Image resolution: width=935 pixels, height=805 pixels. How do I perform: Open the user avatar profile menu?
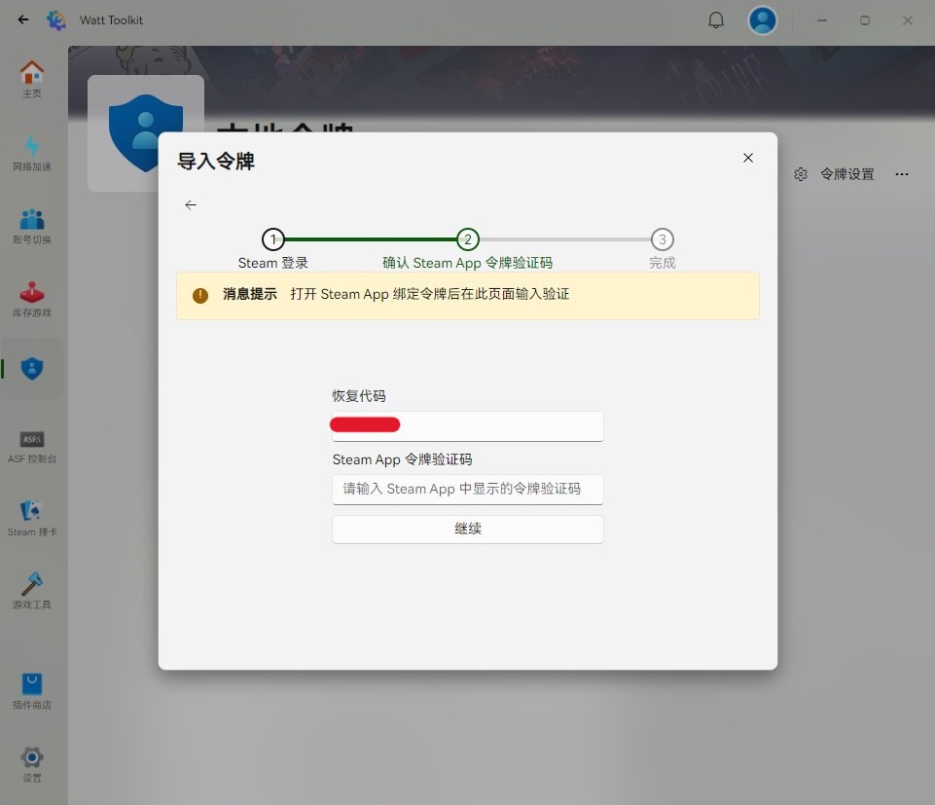pos(763,20)
